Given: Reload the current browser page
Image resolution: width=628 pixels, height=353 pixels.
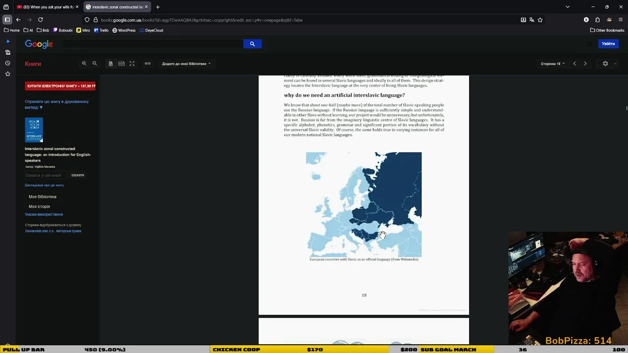Looking at the screenshot, I should click(40, 20).
